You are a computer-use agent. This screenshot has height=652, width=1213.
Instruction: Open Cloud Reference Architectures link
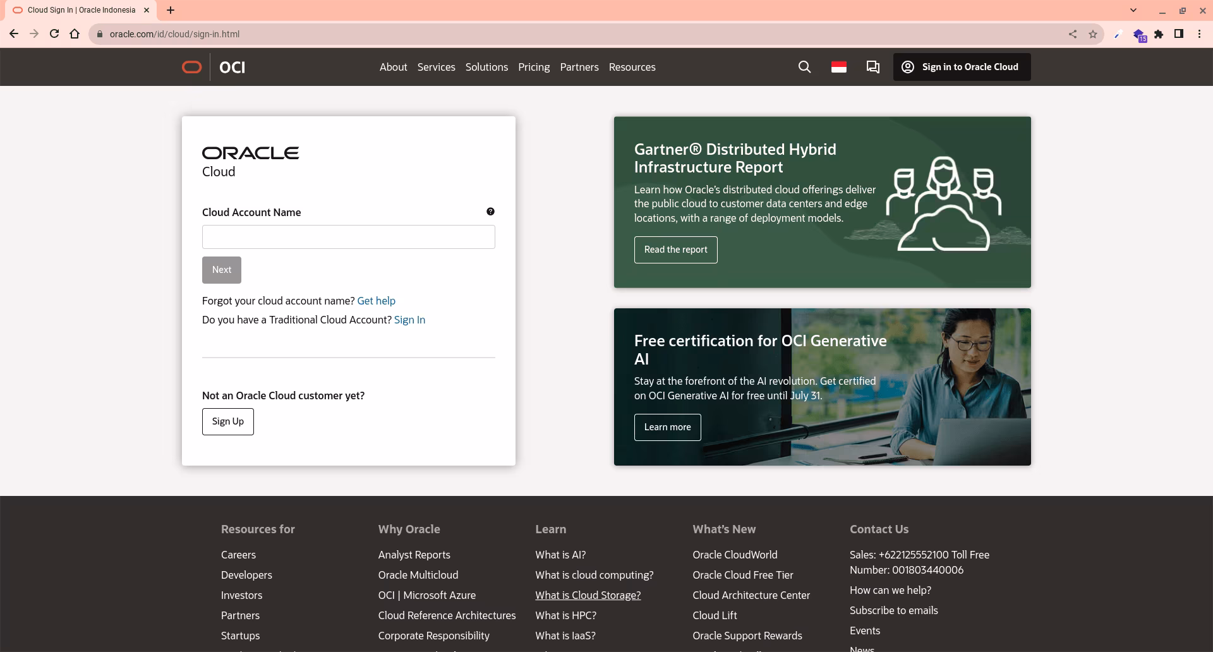point(447,615)
